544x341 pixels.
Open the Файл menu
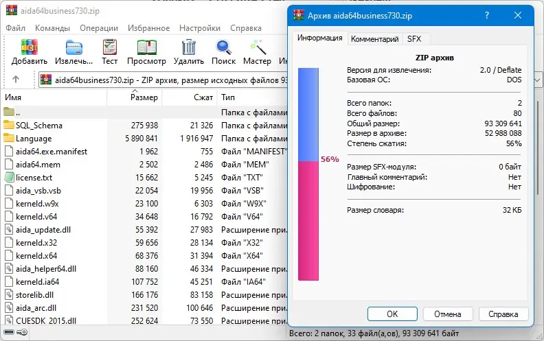point(15,27)
